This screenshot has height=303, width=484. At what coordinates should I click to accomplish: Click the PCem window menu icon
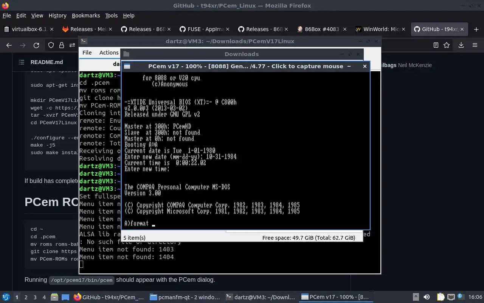(x=127, y=66)
